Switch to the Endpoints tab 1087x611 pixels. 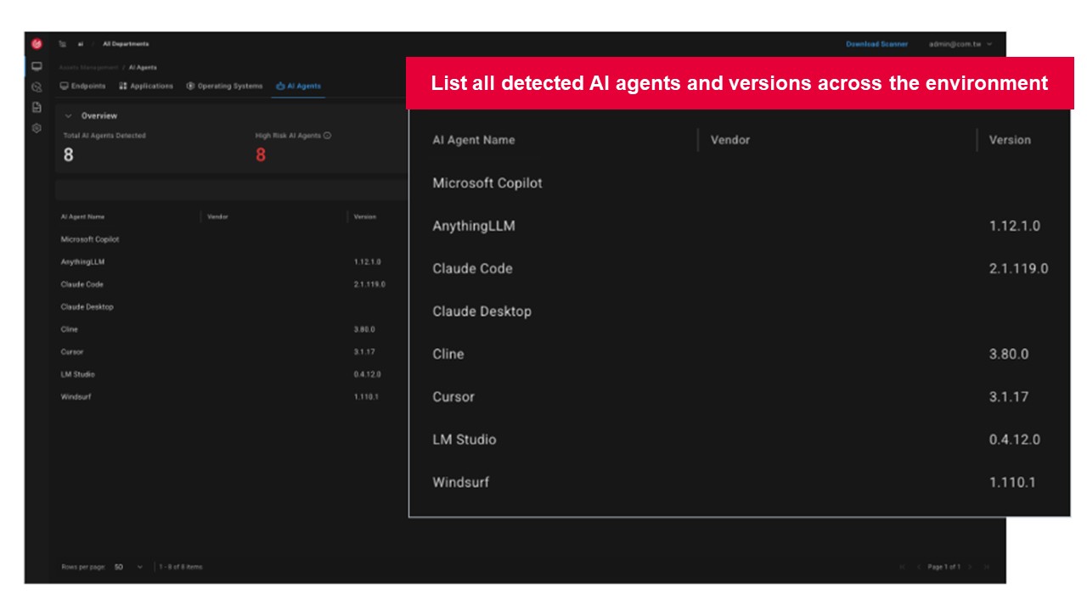[83, 87]
